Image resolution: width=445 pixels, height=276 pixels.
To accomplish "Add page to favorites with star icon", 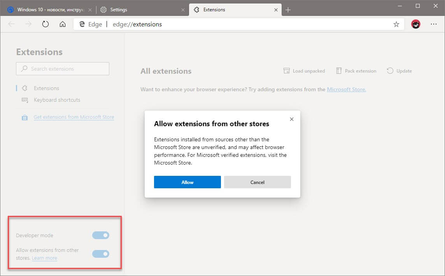I will tap(396, 24).
